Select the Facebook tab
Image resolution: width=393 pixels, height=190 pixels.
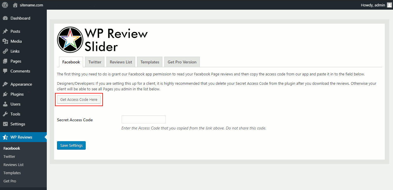(x=71, y=62)
